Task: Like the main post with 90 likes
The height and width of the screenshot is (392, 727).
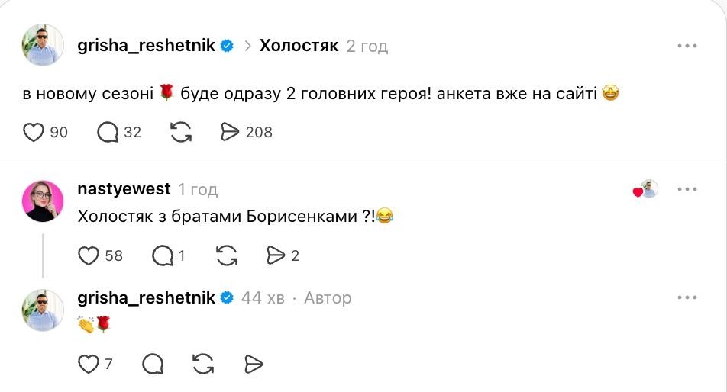Action: coord(34,133)
